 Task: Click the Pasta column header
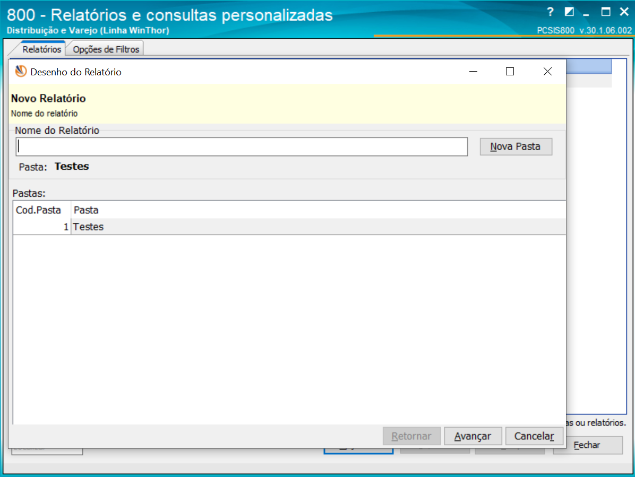[x=319, y=210]
